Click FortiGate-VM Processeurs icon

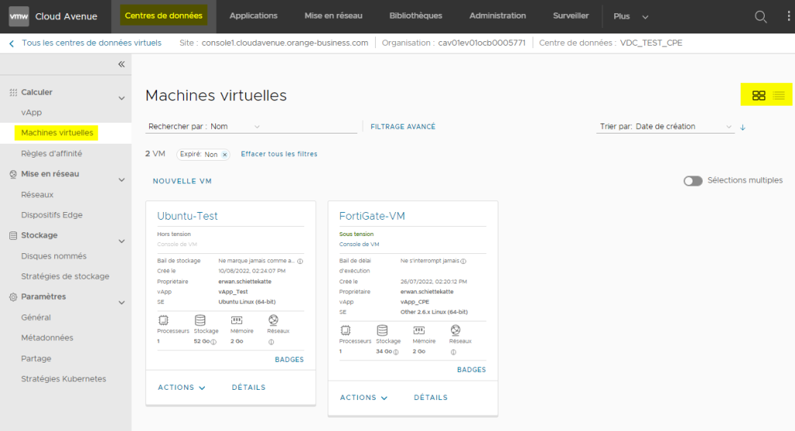345,330
